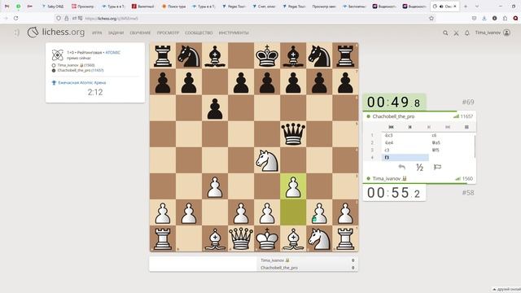The width and height of the screenshot is (521, 293).
Task: Close the active lichess tab
Action: pyautogui.click(x=455, y=7)
